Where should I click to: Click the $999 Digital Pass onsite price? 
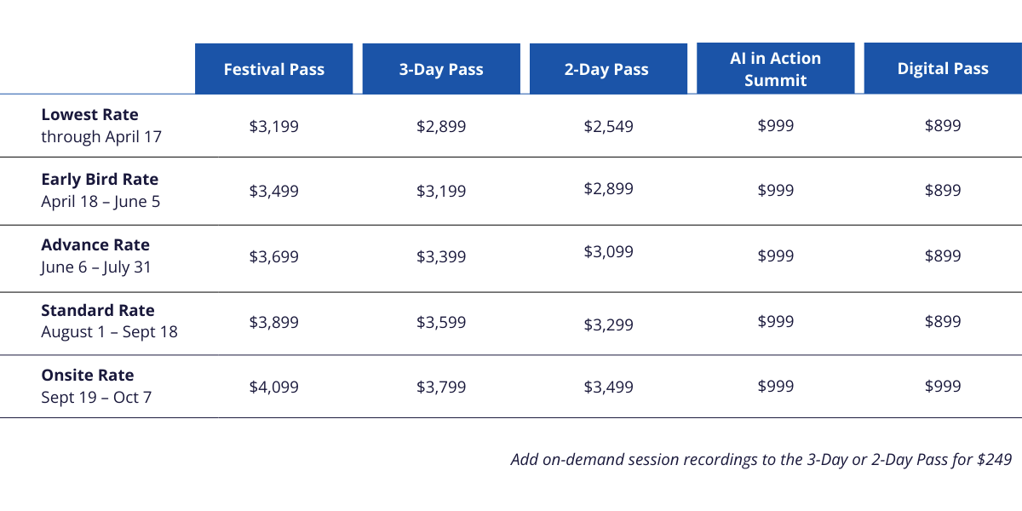(943, 386)
